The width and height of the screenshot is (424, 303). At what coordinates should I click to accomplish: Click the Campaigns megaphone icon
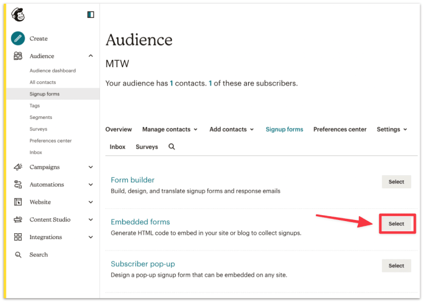(18, 167)
